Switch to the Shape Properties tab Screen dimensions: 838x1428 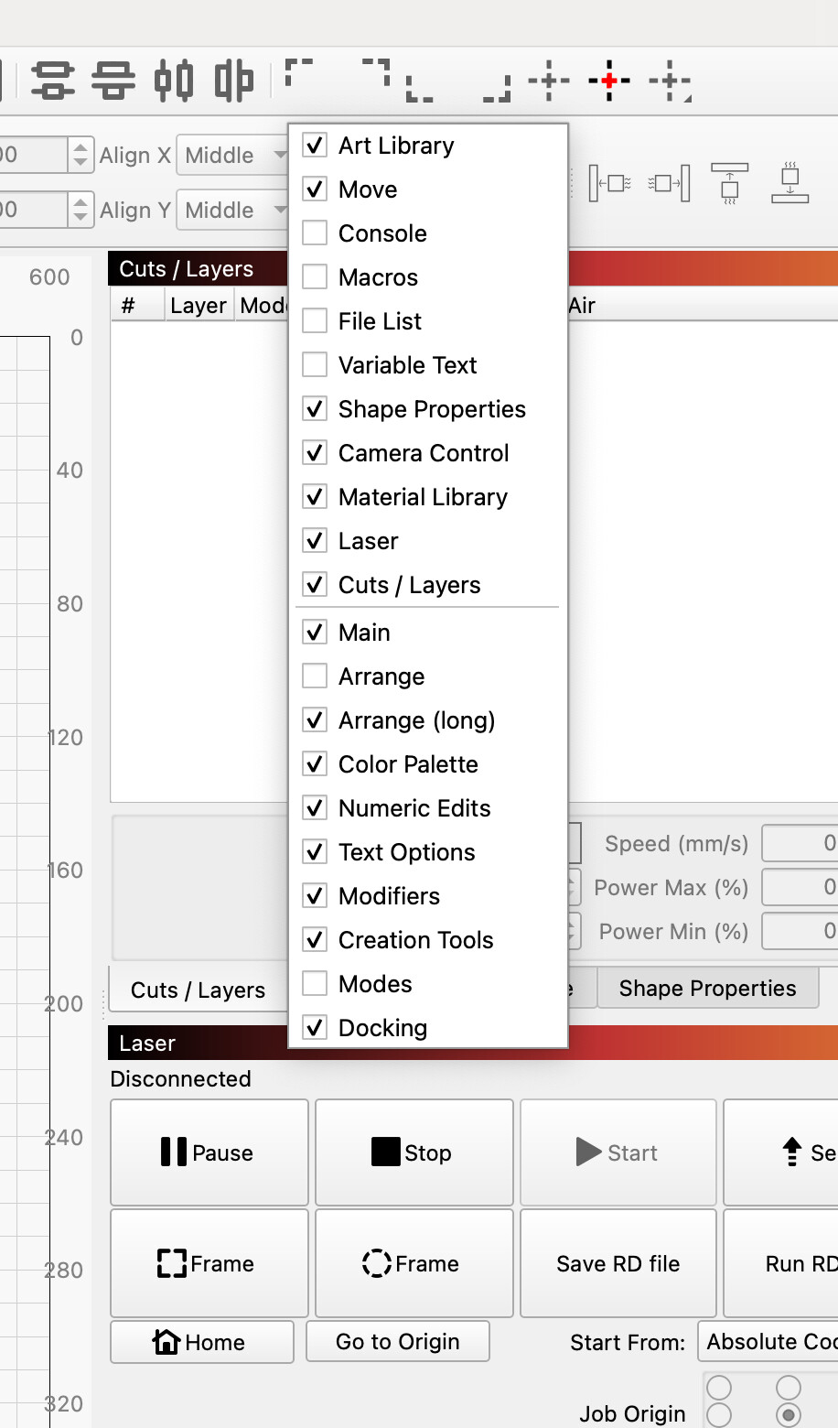(707, 989)
